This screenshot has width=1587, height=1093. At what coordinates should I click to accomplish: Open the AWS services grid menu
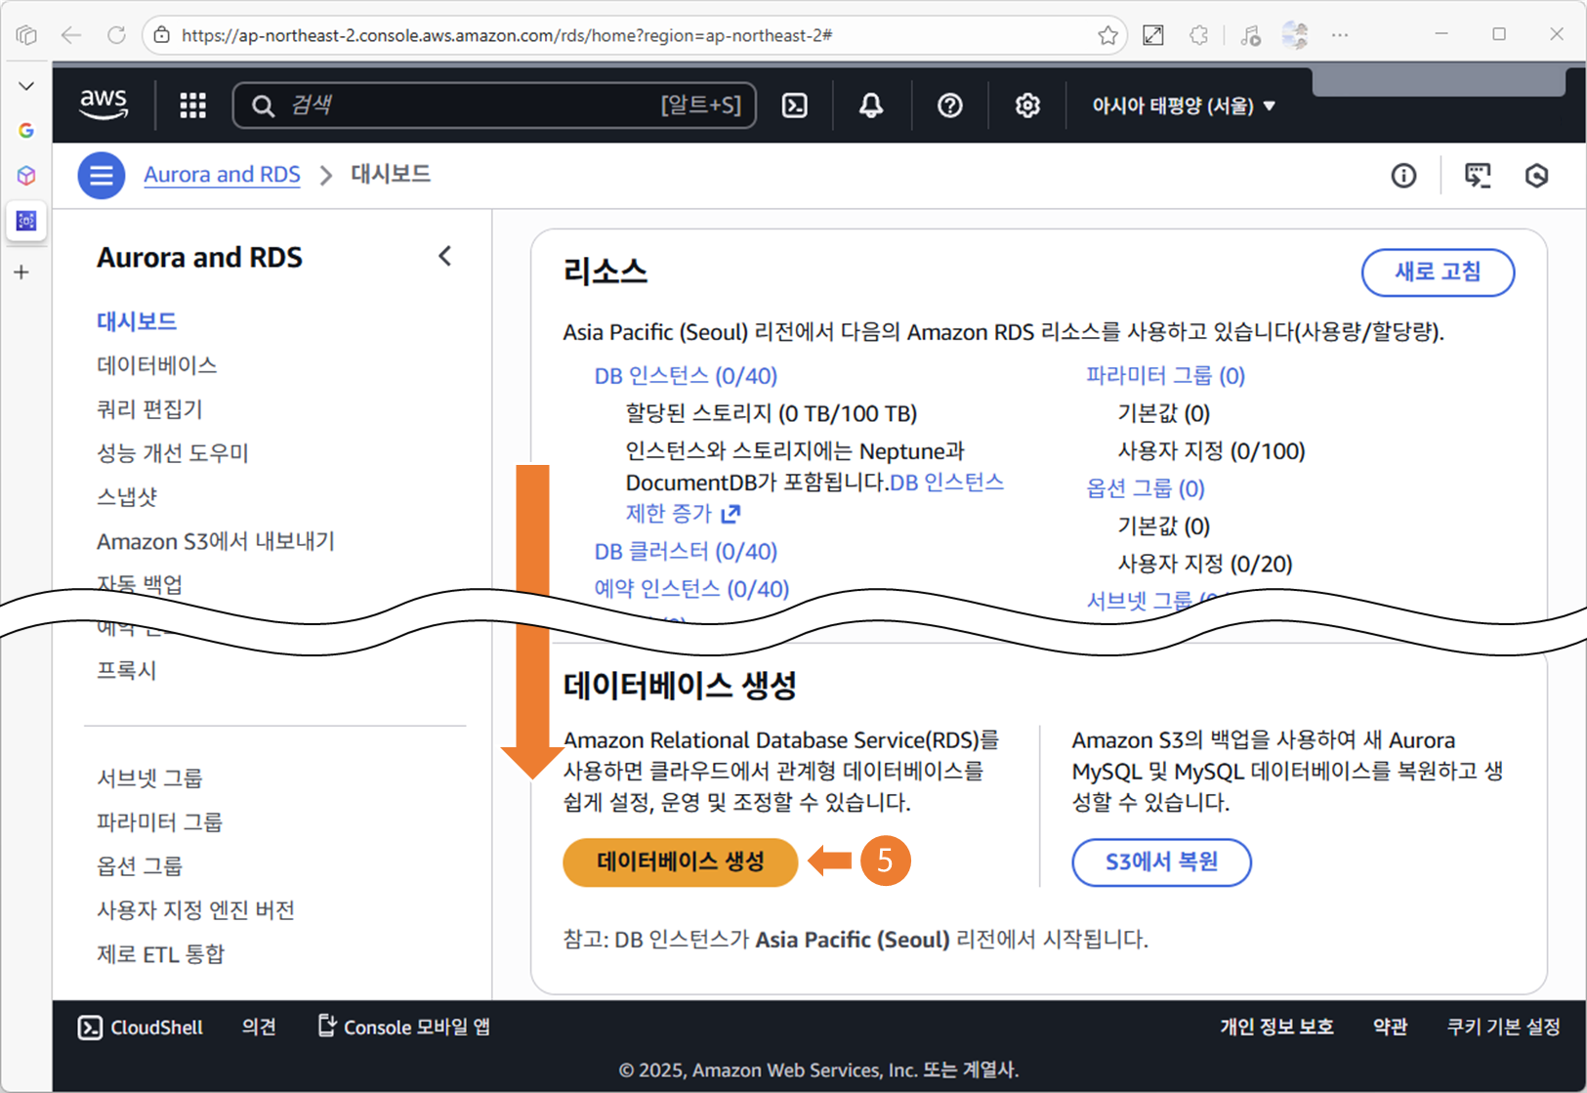192,105
